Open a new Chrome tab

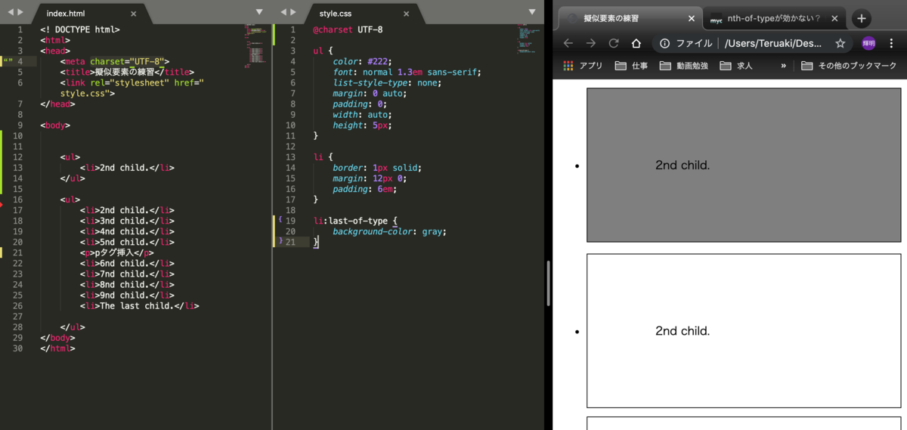point(861,19)
